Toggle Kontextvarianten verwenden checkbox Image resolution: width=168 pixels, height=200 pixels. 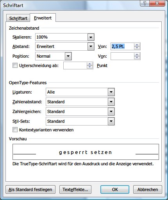click(15, 130)
